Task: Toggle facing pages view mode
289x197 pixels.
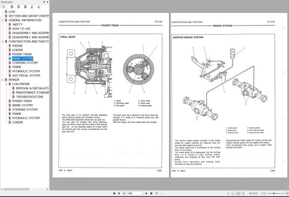Action: pyautogui.click(x=238, y=194)
